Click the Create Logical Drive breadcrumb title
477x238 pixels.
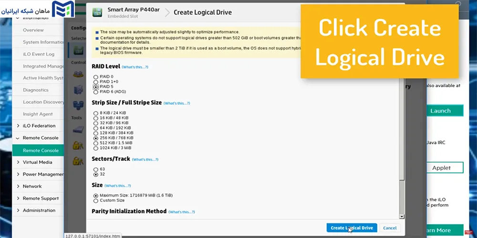click(203, 12)
